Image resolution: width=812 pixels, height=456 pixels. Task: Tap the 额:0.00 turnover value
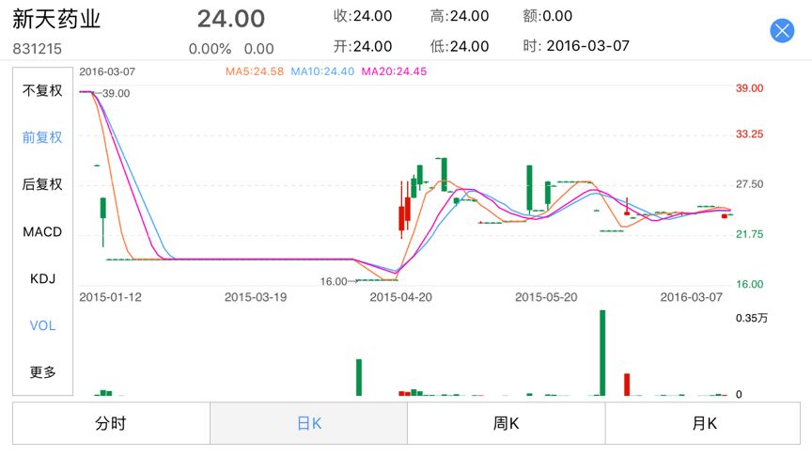pyautogui.click(x=547, y=16)
